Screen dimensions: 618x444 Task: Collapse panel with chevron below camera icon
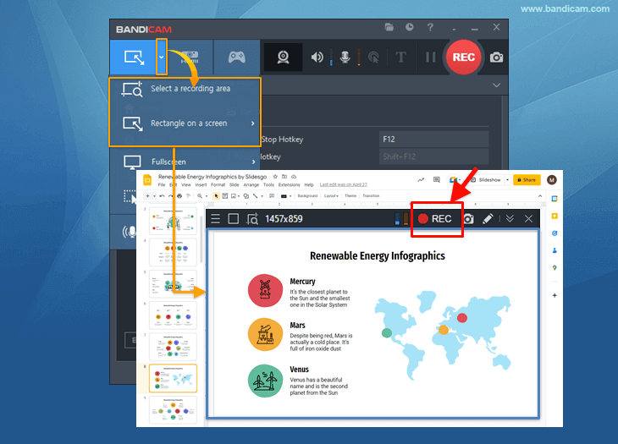tap(497, 85)
